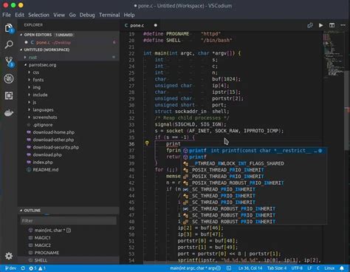Show more info for selected printf suggestion

pyautogui.click(x=320, y=151)
